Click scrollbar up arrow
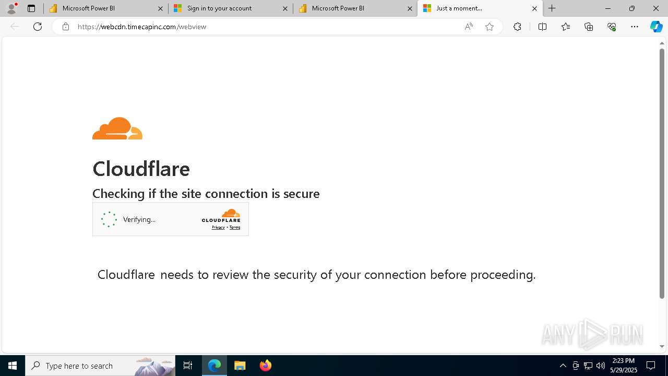Screen dimensions: 668x376 (662, 43)
